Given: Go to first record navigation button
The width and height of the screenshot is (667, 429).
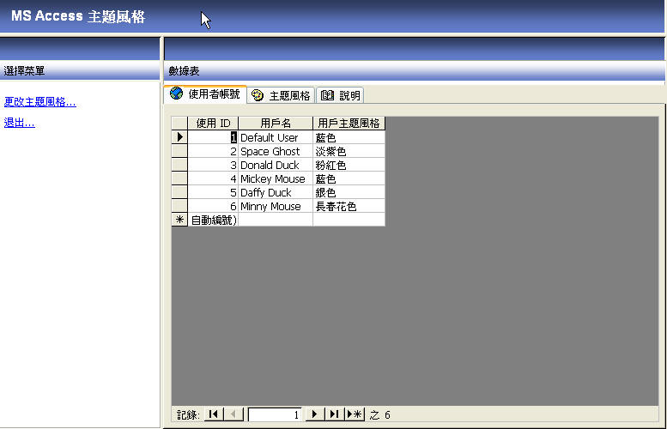Looking at the screenshot, I should pos(214,414).
